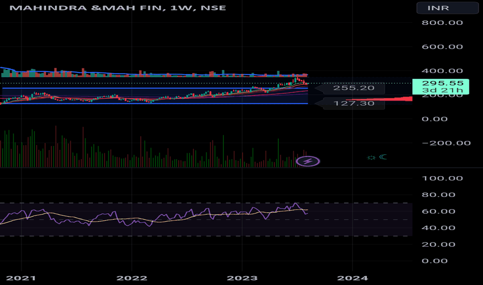Click the MAHINDRA &MAH FIN chart title
The width and height of the screenshot is (483, 285).
pos(118,8)
